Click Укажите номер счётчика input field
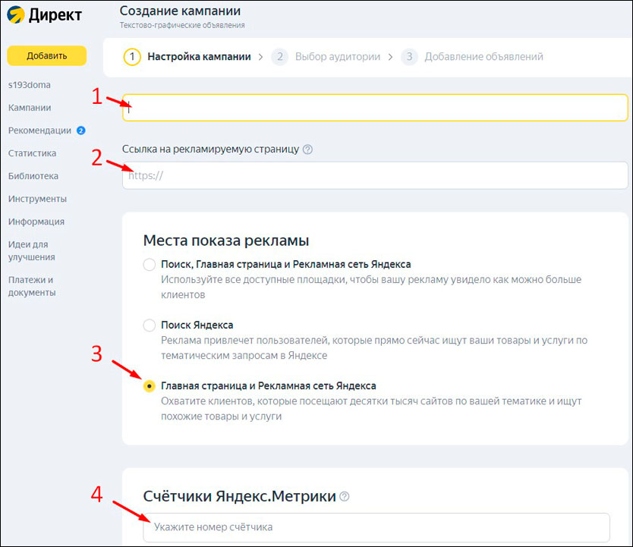The width and height of the screenshot is (633, 547). point(376,527)
